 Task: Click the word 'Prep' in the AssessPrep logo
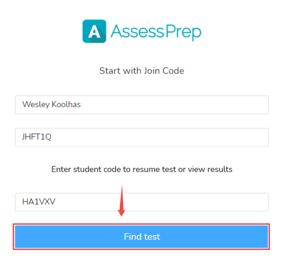[x=183, y=32]
